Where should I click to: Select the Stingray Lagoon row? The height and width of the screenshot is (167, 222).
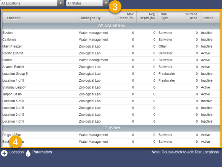tap(111, 87)
